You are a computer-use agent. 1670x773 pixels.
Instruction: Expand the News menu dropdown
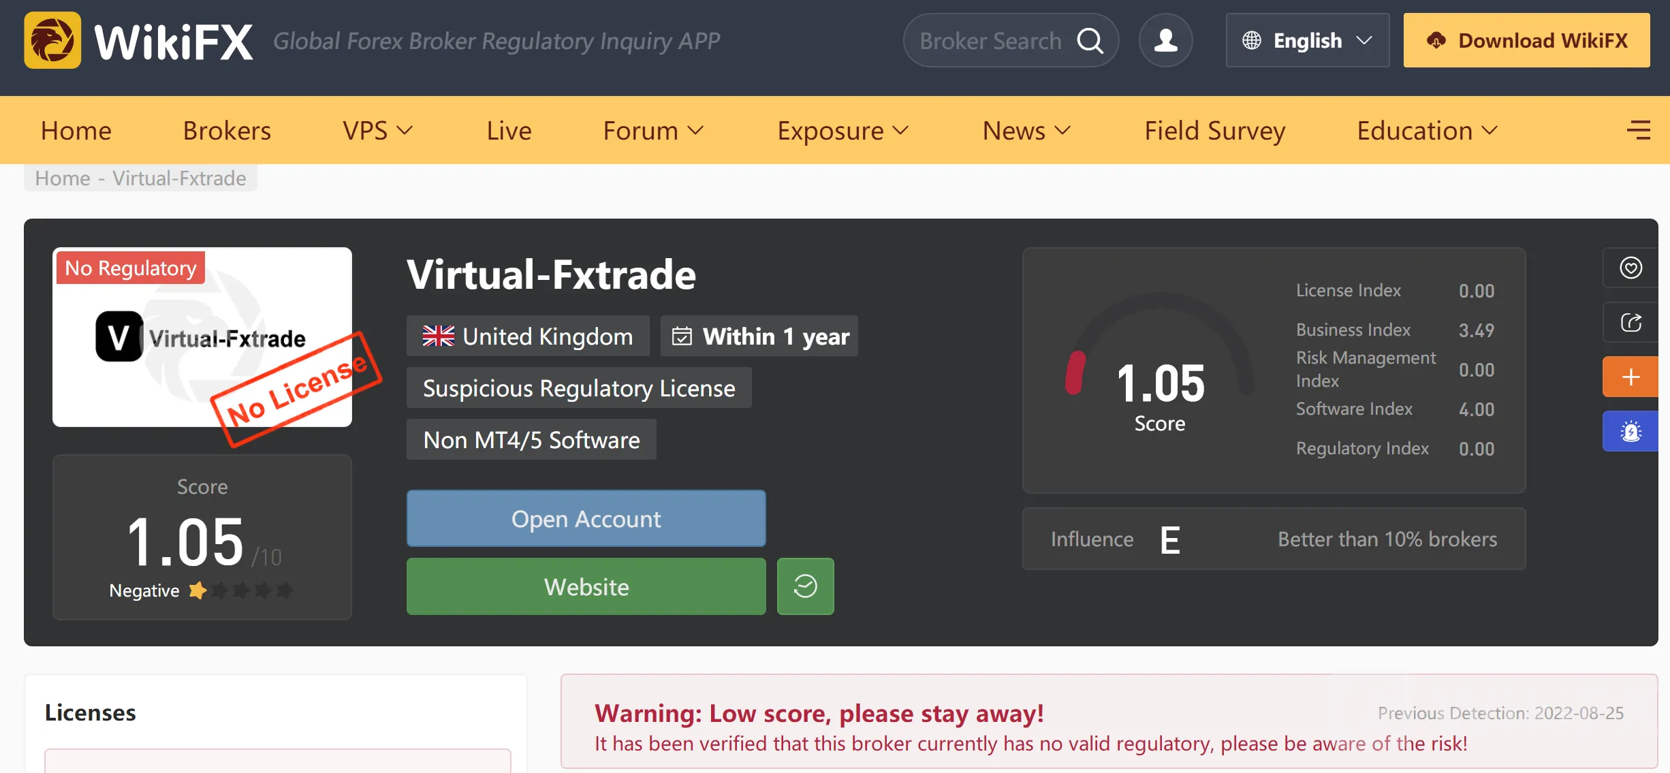[x=1062, y=130]
